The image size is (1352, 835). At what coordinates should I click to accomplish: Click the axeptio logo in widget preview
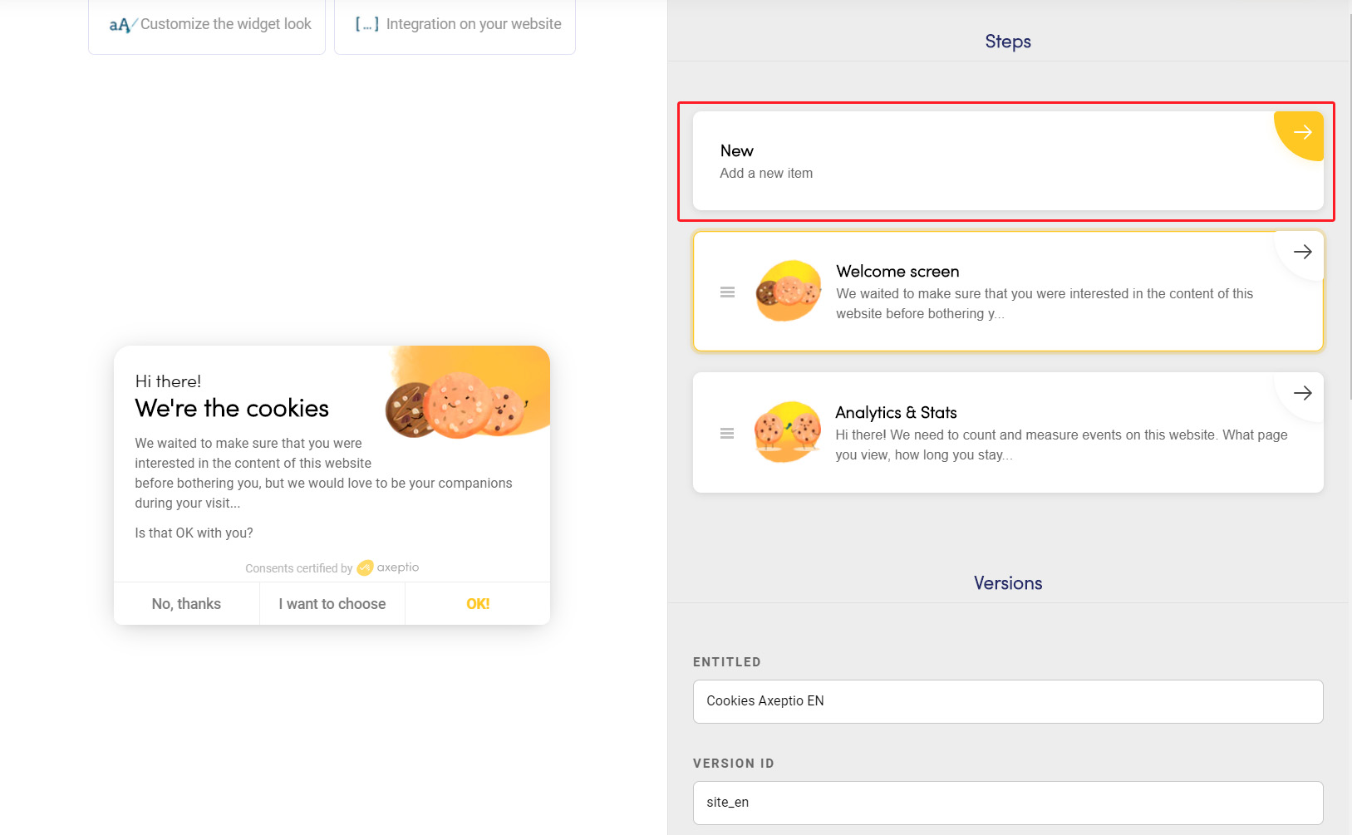pos(389,568)
